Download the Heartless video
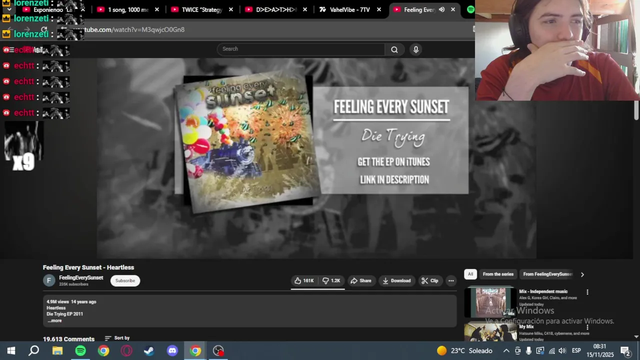Image resolution: width=640 pixels, height=360 pixels. pos(396,280)
